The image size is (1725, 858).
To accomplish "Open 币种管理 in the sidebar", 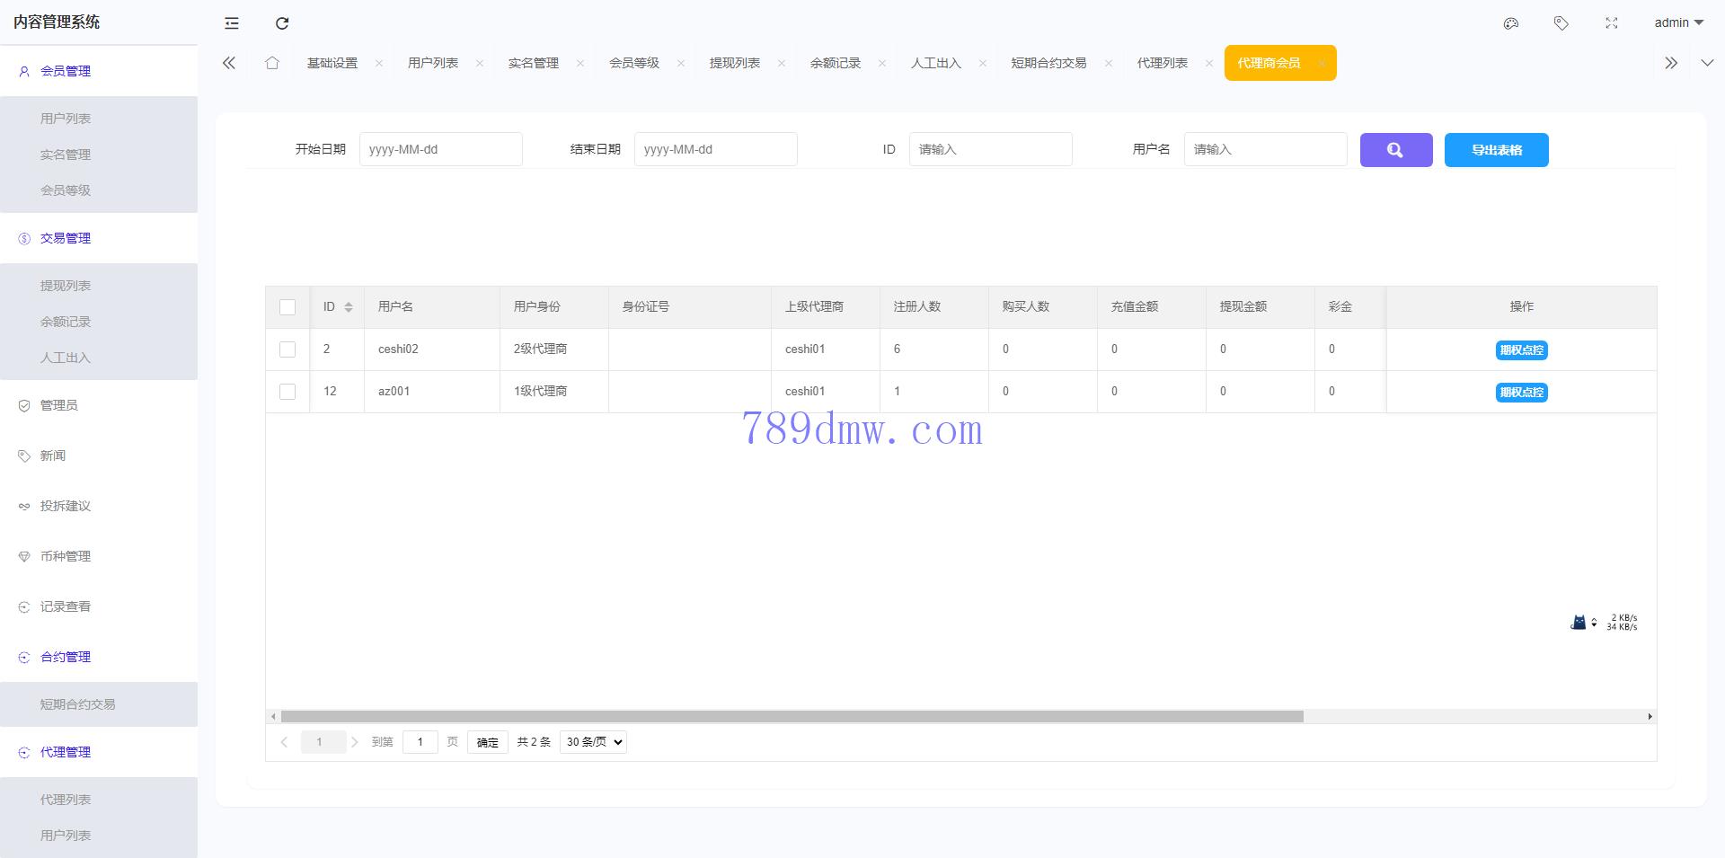I will (x=66, y=556).
